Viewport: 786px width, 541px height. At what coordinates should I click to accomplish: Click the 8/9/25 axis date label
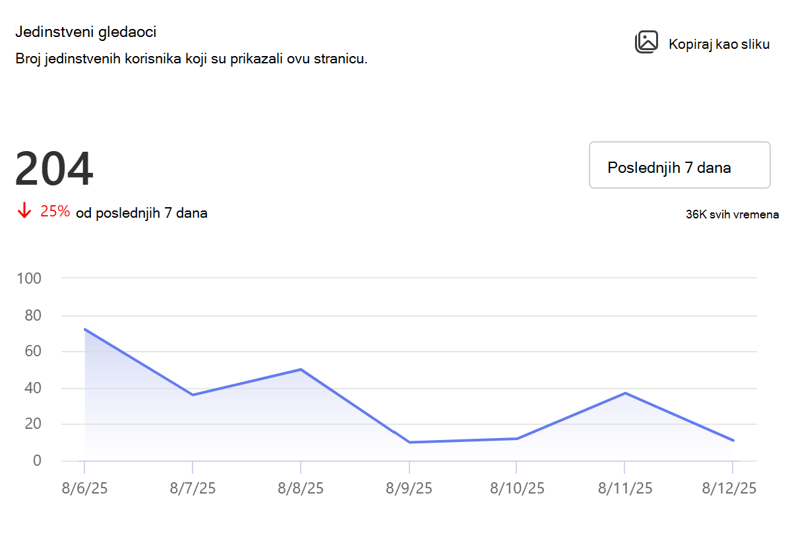click(409, 488)
